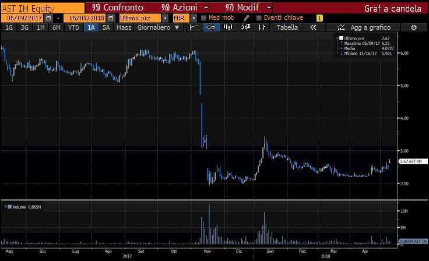Click the Agg a grafico button
This screenshot has width=429, height=261.
click(x=364, y=27)
